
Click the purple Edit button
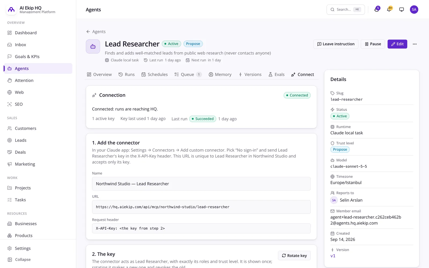pos(397,44)
